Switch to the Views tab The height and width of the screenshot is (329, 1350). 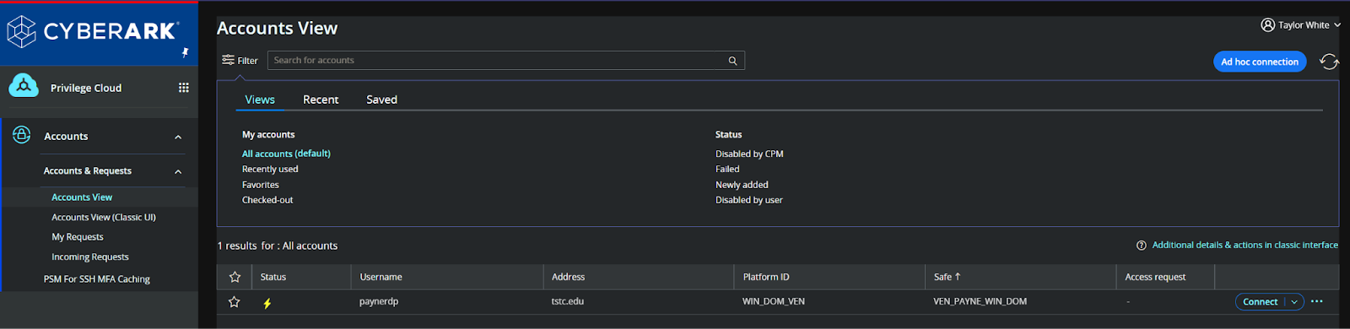[260, 100]
